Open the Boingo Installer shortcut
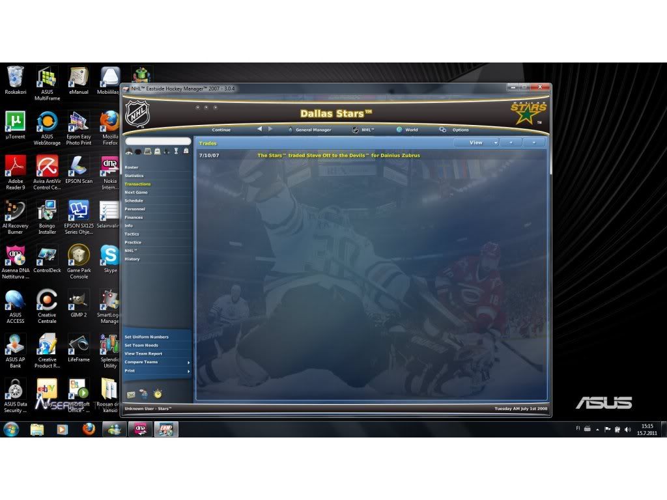The image size is (667, 500). click(x=47, y=217)
